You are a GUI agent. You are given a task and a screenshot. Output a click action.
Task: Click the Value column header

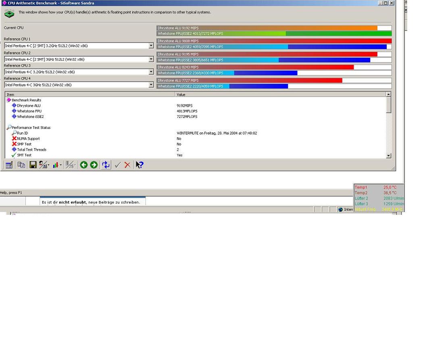pyautogui.click(x=281, y=94)
